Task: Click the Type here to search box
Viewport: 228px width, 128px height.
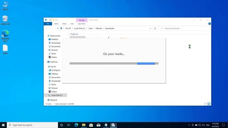Action: [32, 125]
